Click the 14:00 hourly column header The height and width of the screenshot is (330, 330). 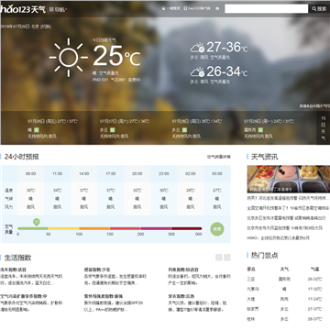[84, 173]
